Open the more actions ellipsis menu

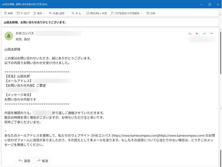(212, 33)
